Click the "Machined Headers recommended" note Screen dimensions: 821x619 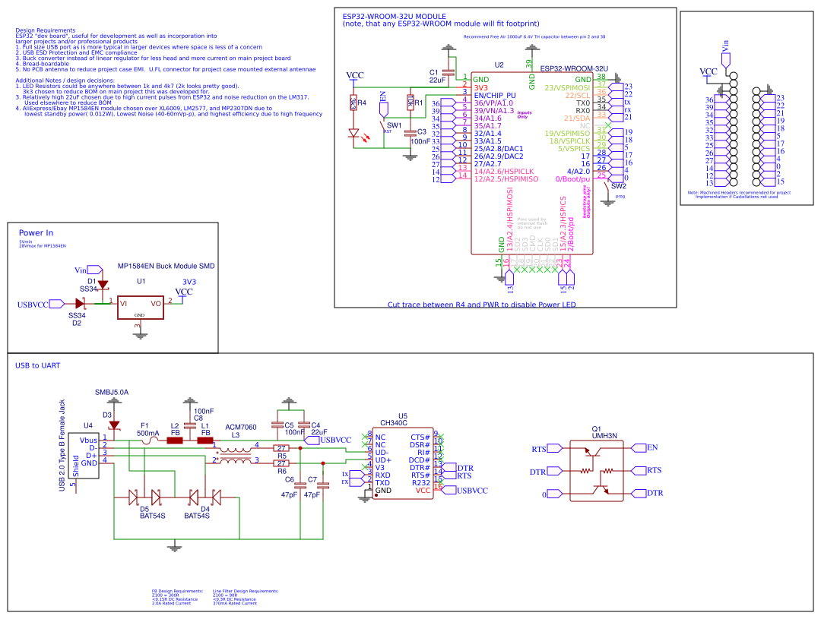[x=739, y=194]
